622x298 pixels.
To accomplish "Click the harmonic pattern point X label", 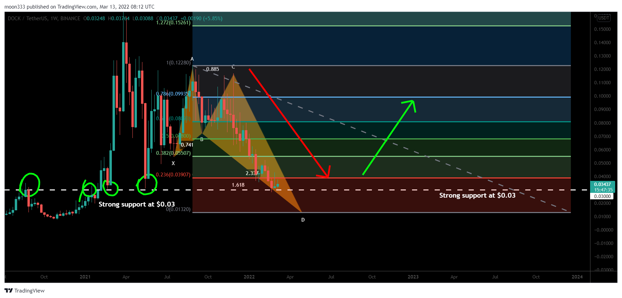I will pyautogui.click(x=173, y=163).
